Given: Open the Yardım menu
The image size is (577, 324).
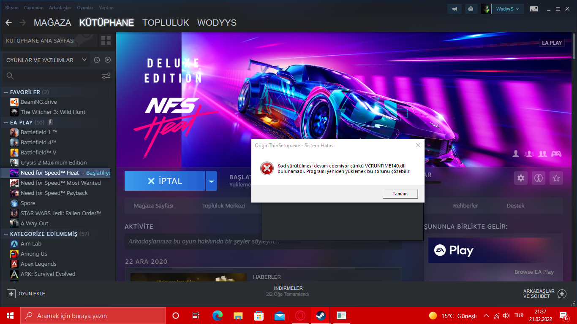Looking at the screenshot, I should tap(106, 8).
